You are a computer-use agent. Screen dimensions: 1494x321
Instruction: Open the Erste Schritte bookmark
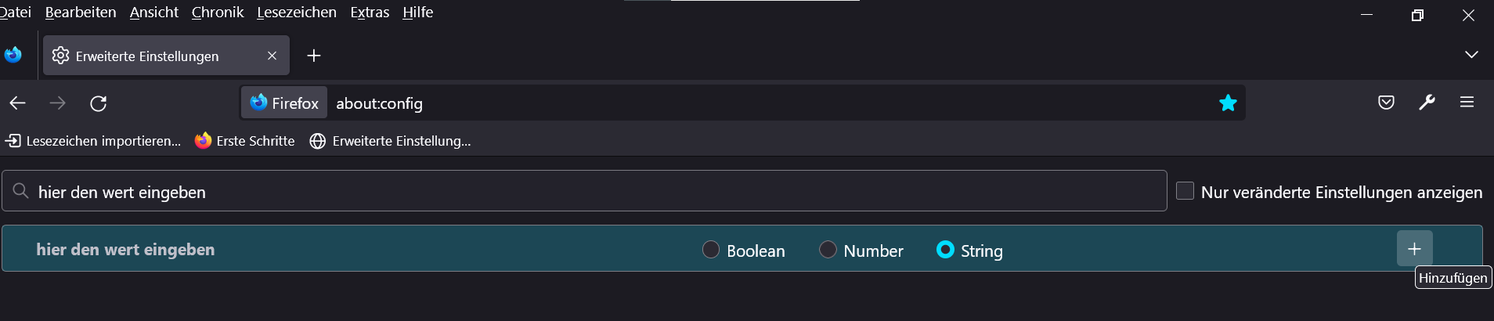245,141
